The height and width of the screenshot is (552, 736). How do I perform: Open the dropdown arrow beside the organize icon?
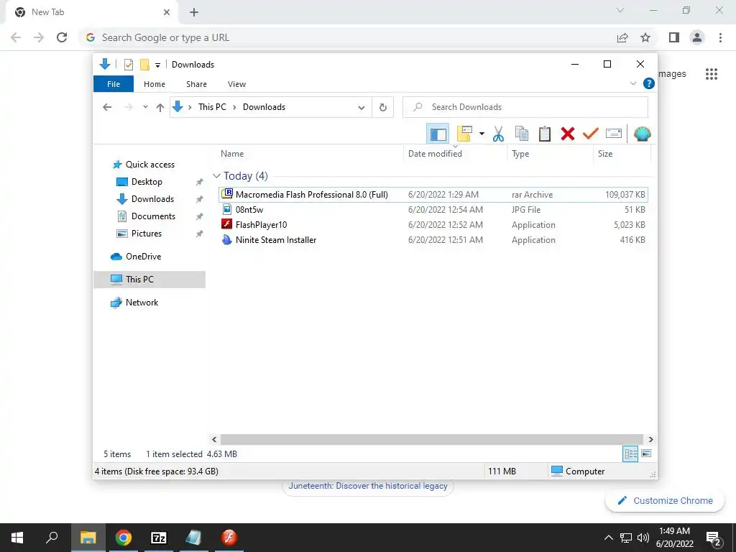[482, 134]
